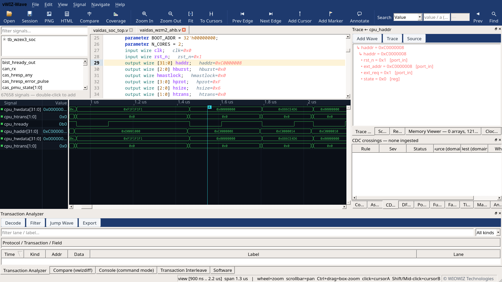The width and height of the screenshot is (502, 282).
Task: Open the Help menu
Action: tap(120, 4)
